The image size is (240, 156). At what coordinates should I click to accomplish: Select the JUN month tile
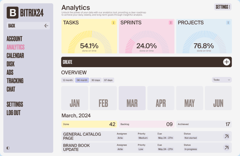[x=218, y=98]
